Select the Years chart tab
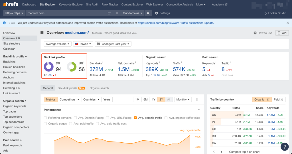The height and width of the screenshot is (154, 292). coord(107,99)
